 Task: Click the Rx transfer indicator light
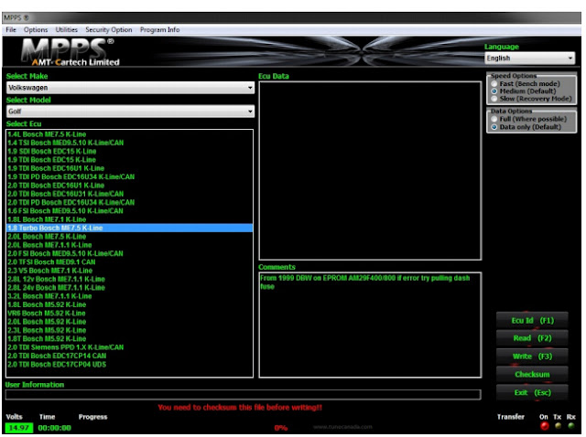pyautogui.click(x=571, y=425)
